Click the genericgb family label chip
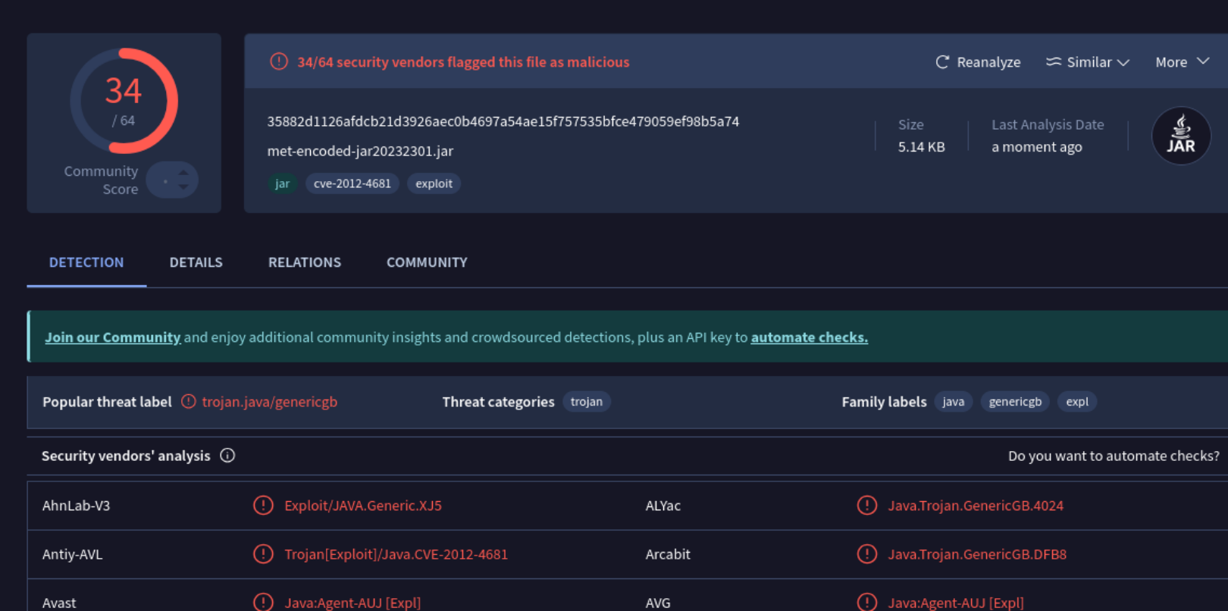1228x611 pixels. pyautogui.click(x=1014, y=402)
